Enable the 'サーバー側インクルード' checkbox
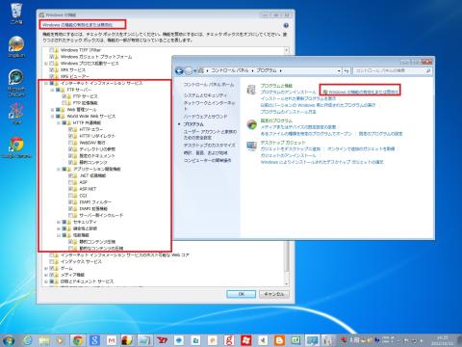This screenshot has height=347, width=462. click(70, 215)
